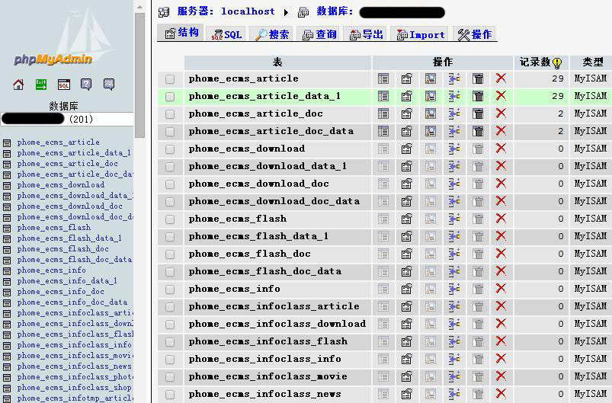The width and height of the screenshot is (612, 403).
Task: Open phome_ecms_infoclass_shop link in sidebar
Action: (74, 388)
